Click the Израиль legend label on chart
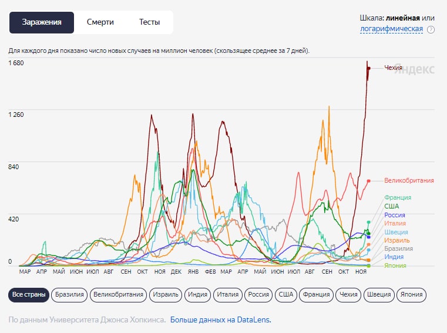 (x=397, y=240)
